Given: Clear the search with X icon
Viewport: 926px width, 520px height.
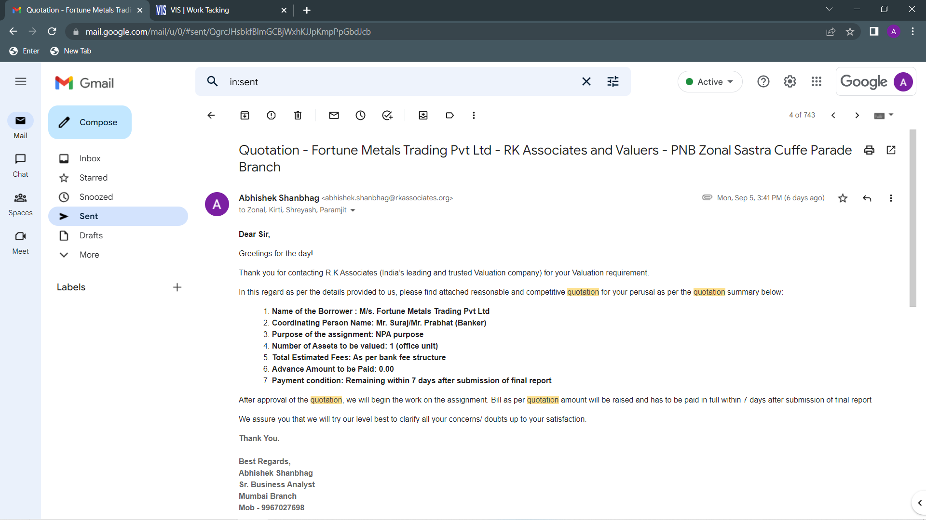Looking at the screenshot, I should pos(586,81).
